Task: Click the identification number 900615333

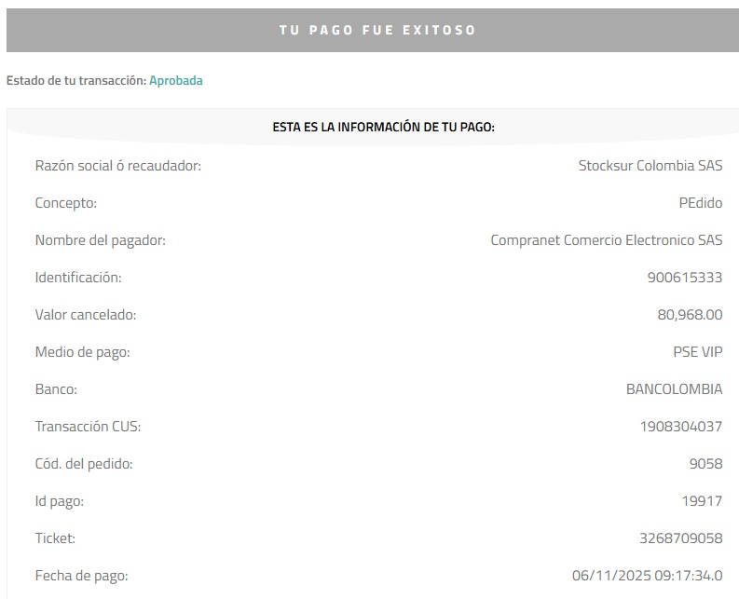Action: (x=685, y=278)
